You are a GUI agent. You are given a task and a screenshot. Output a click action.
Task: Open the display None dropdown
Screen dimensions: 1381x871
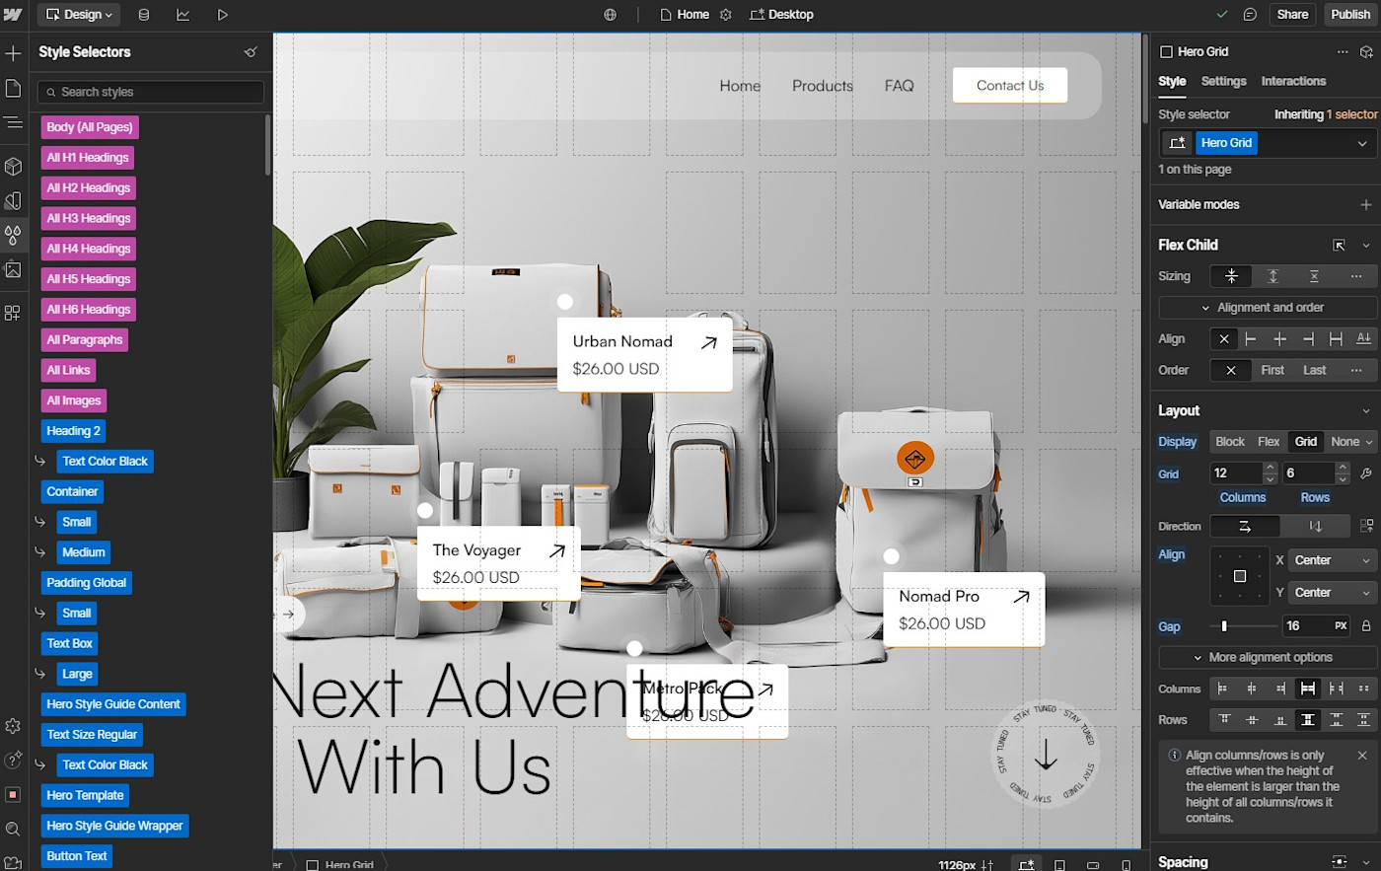point(1351,442)
